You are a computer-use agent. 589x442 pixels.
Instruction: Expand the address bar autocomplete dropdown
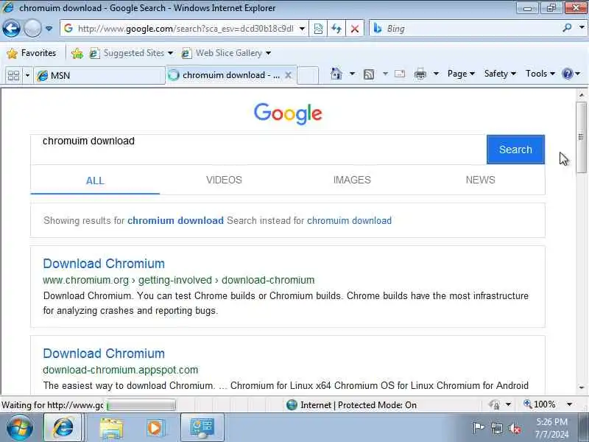(302, 29)
